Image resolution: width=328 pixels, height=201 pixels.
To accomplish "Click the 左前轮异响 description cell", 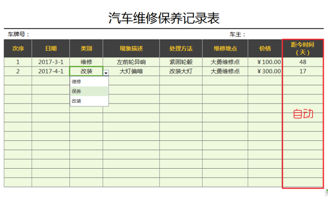I will coord(131,62).
